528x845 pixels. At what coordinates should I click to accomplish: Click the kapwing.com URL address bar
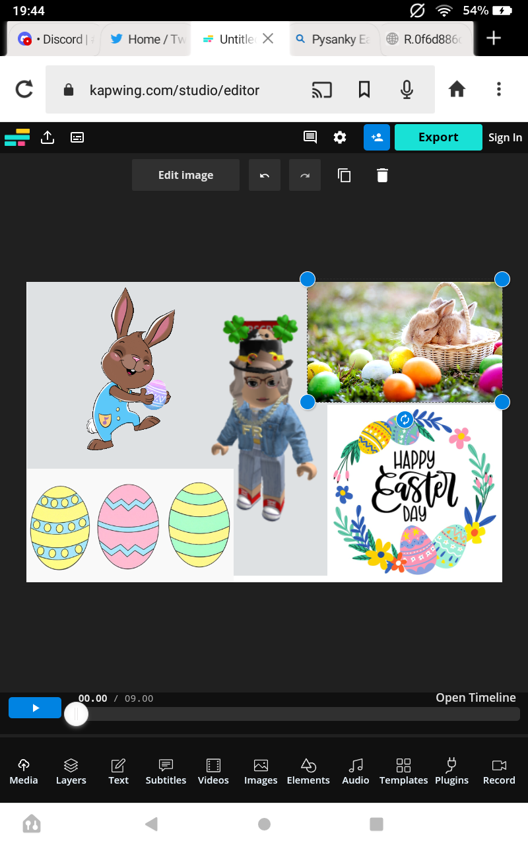click(174, 90)
